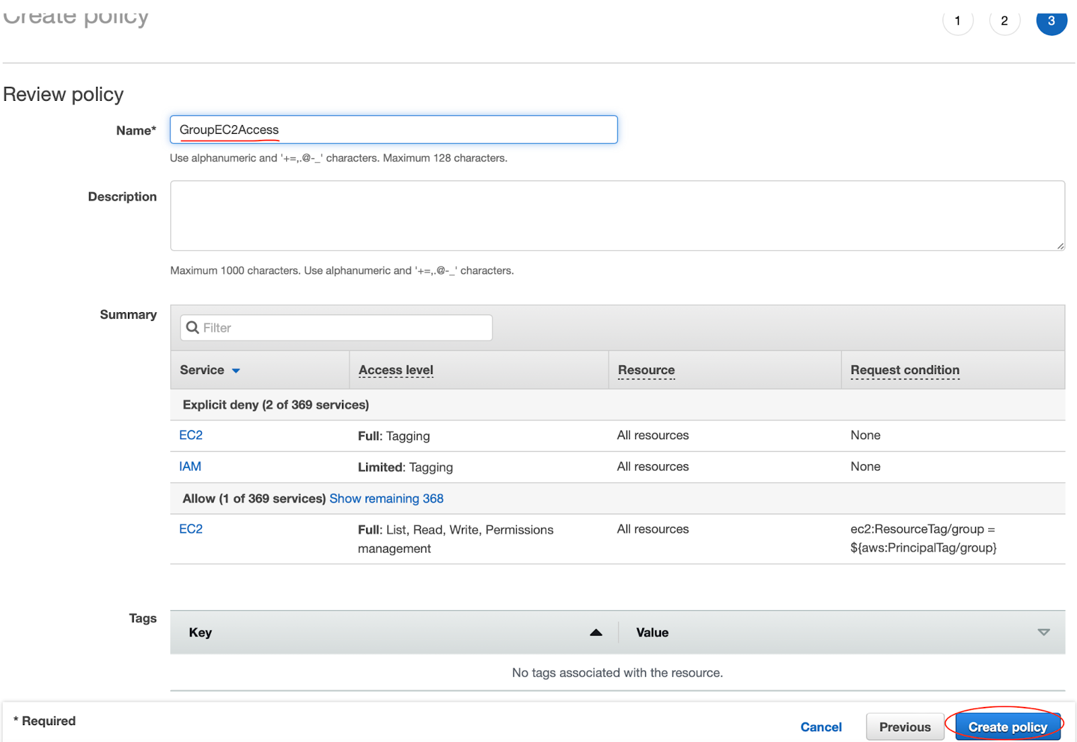Click the Value column sort arrow
This screenshot has width=1077, height=742.
[x=1043, y=632]
